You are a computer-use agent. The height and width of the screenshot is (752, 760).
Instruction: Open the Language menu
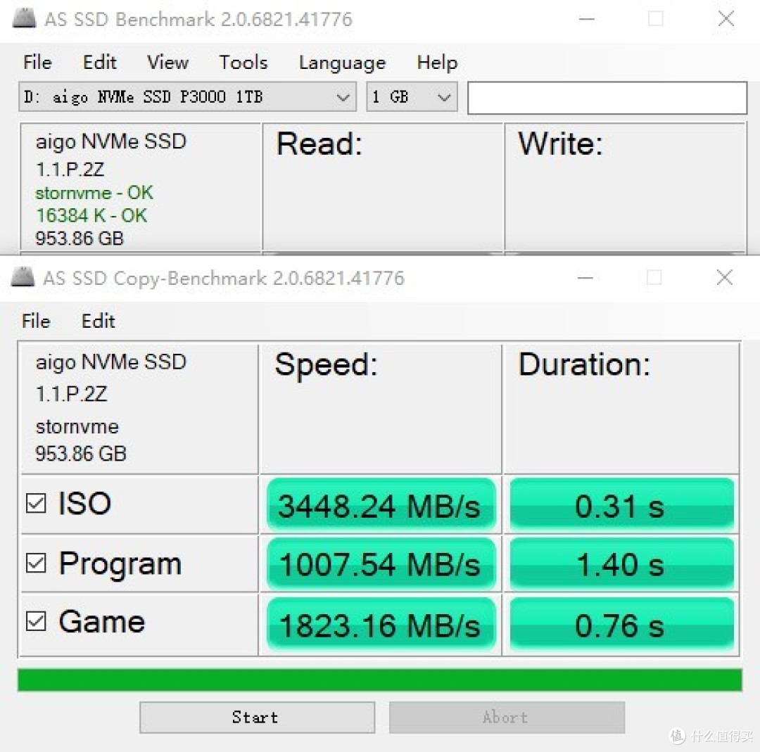click(x=342, y=63)
